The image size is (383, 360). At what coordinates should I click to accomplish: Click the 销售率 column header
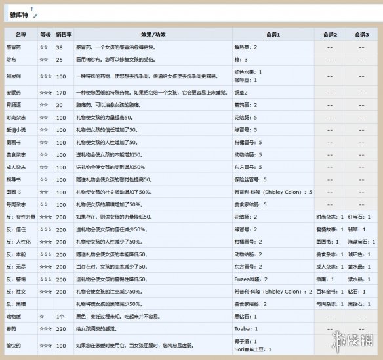[64, 35]
